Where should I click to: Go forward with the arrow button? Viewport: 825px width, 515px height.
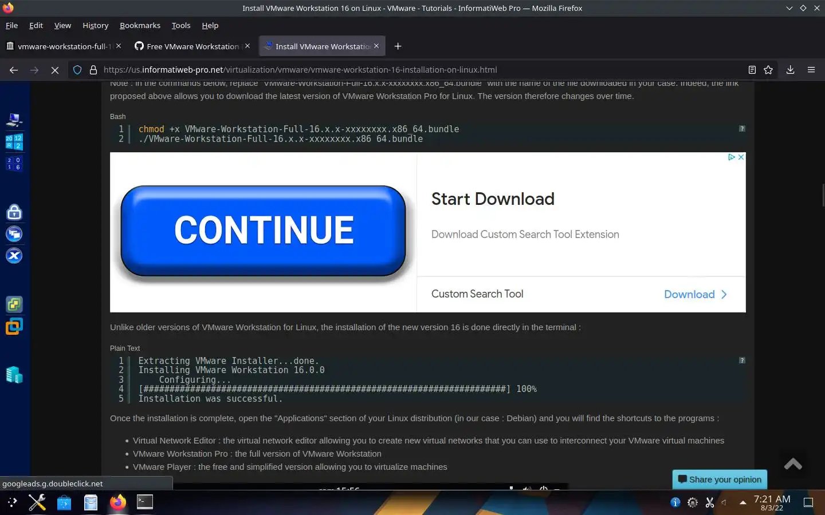pyautogui.click(x=34, y=70)
